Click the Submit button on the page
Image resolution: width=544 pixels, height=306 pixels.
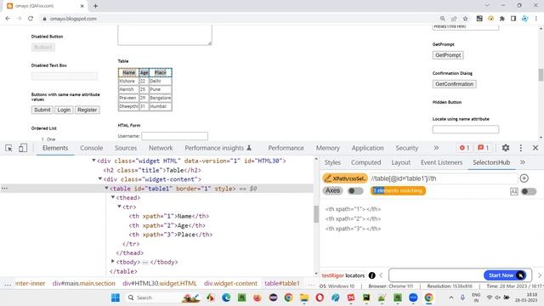coord(42,110)
